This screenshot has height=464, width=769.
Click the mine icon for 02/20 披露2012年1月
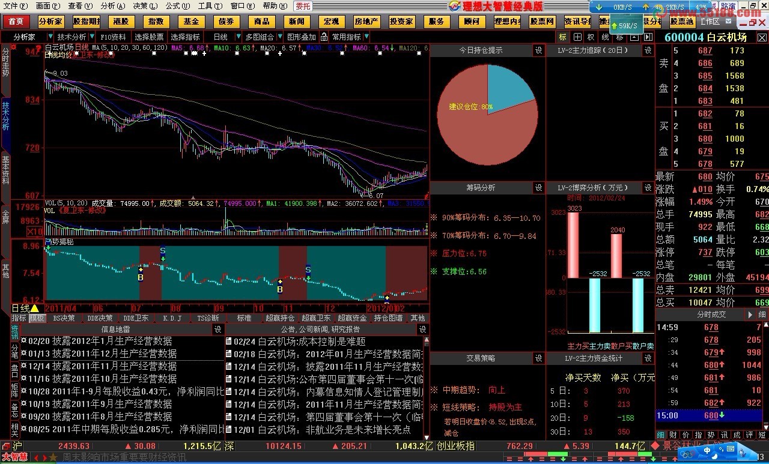click(23, 340)
